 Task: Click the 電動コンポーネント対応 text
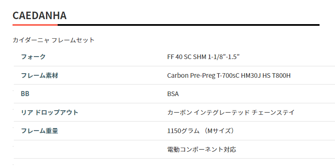(201, 149)
